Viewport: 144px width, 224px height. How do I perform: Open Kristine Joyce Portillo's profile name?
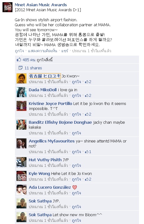pyautogui.click(x=50, y=104)
